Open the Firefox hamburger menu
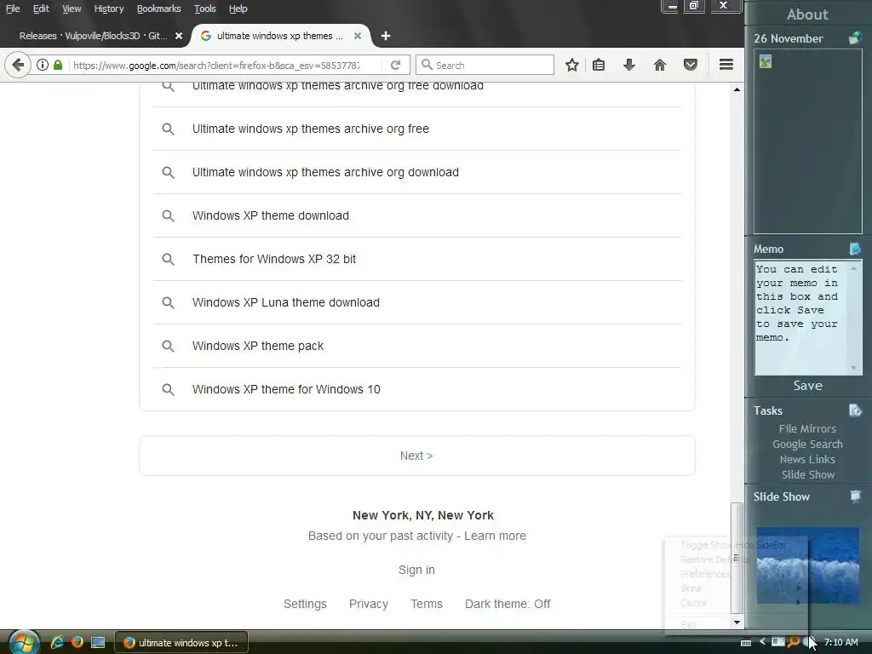This screenshot has height=654, width=872. click(x=726, y=65)
